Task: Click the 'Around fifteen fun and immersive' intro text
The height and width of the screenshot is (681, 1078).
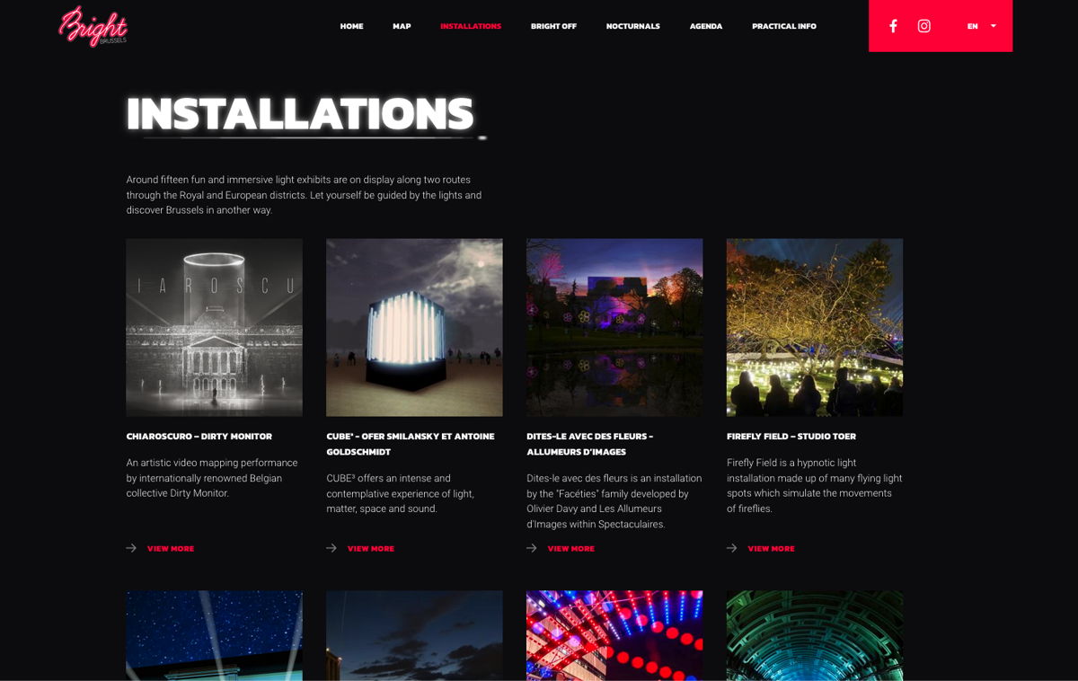Action: click(x=304, y=195)
